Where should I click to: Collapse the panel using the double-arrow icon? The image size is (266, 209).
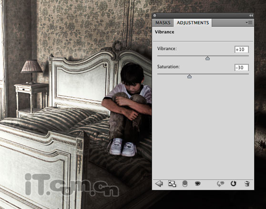[251, 15]
